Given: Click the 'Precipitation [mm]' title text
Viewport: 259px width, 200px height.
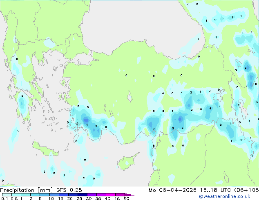Looking at the screenshot, I should 27,190.
